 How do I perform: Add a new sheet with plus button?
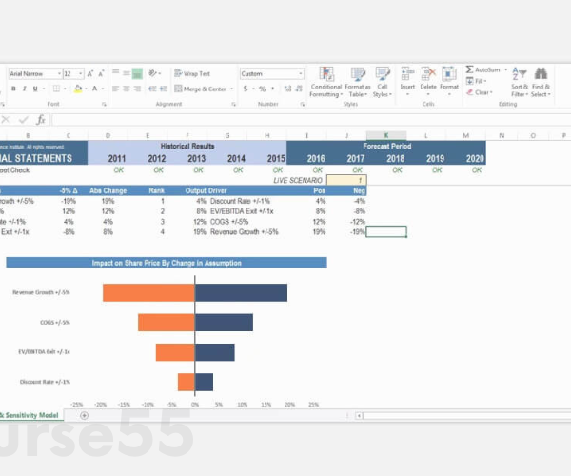[x=84, y=415]
